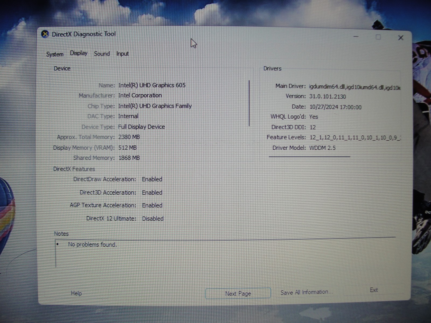Click the DirectX Diagnostic Tool title icon
The image size is (431, 323).
coord(45,34)
